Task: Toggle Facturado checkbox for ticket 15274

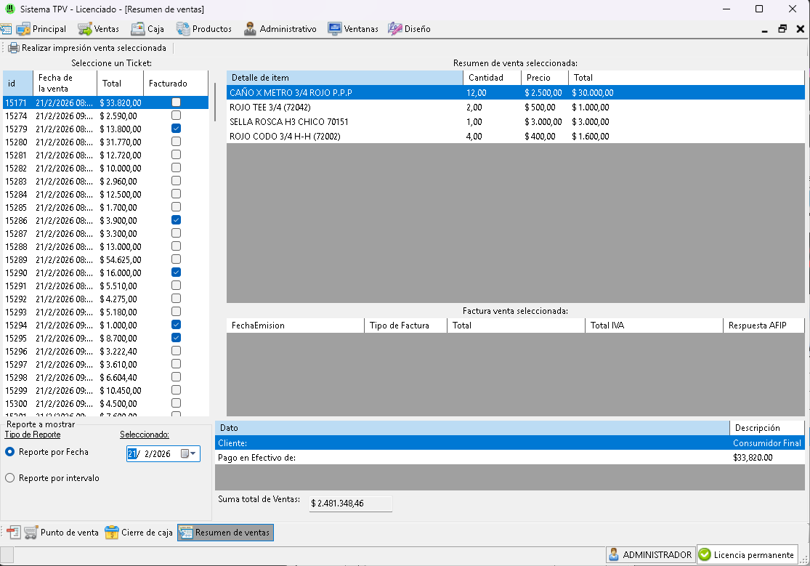Action: 176,116
